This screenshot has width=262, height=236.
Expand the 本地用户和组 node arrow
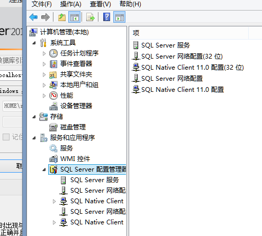click(x=44, y=85)
